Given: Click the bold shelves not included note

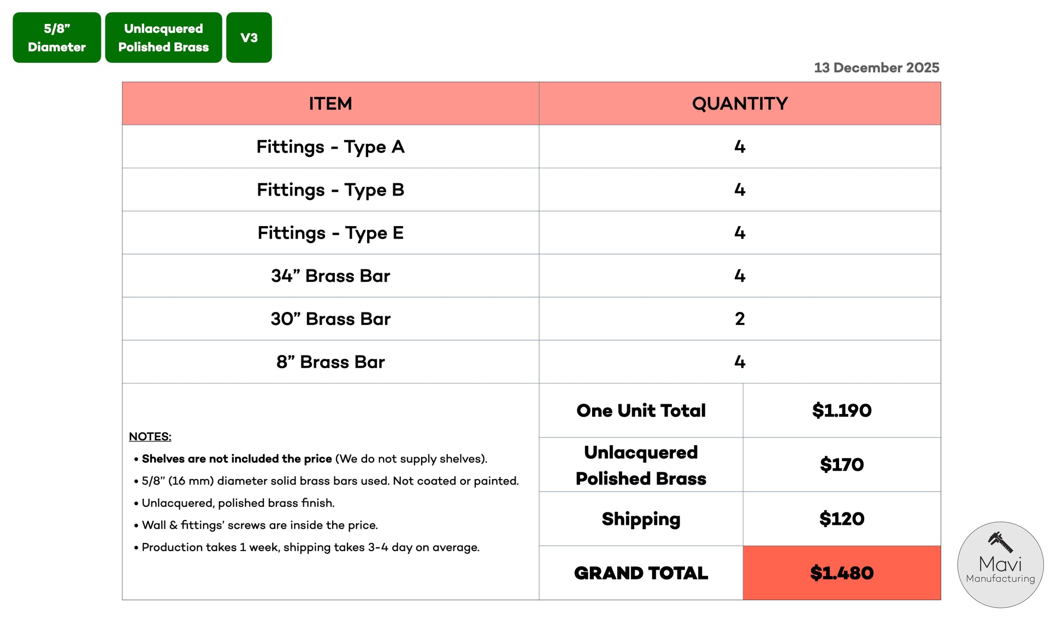Looking at the screenshot, I should pos(237,459).
